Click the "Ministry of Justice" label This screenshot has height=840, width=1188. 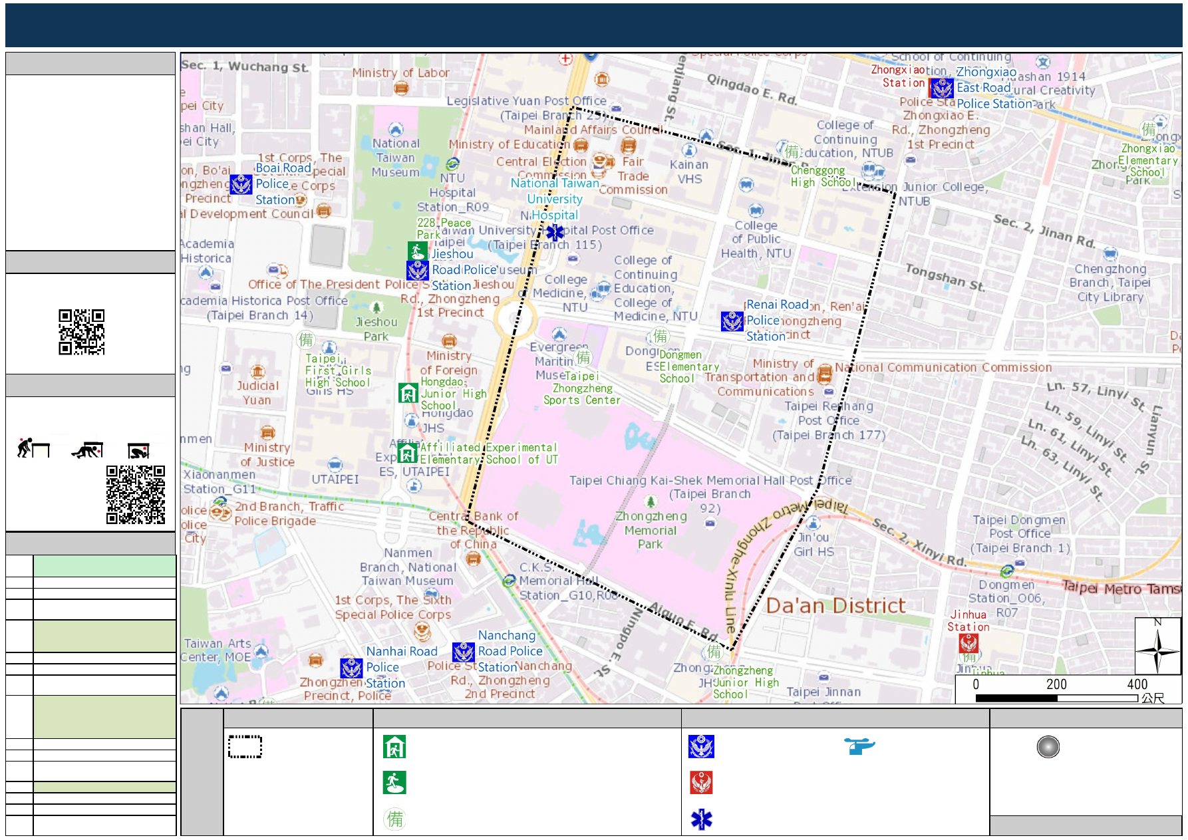(267, 455)
